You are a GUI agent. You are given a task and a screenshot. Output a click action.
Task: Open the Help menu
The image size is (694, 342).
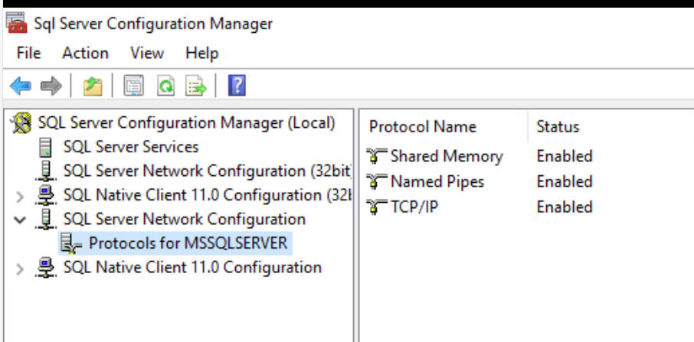pos(201,54)
